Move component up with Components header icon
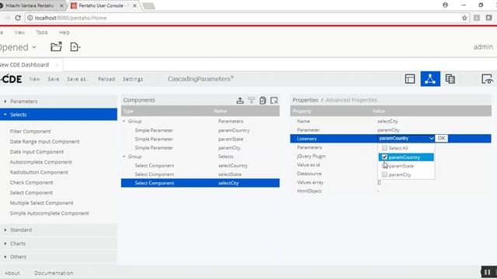This screenshot has height=279, width=497. pyautogui.click(x=240, y=101)
